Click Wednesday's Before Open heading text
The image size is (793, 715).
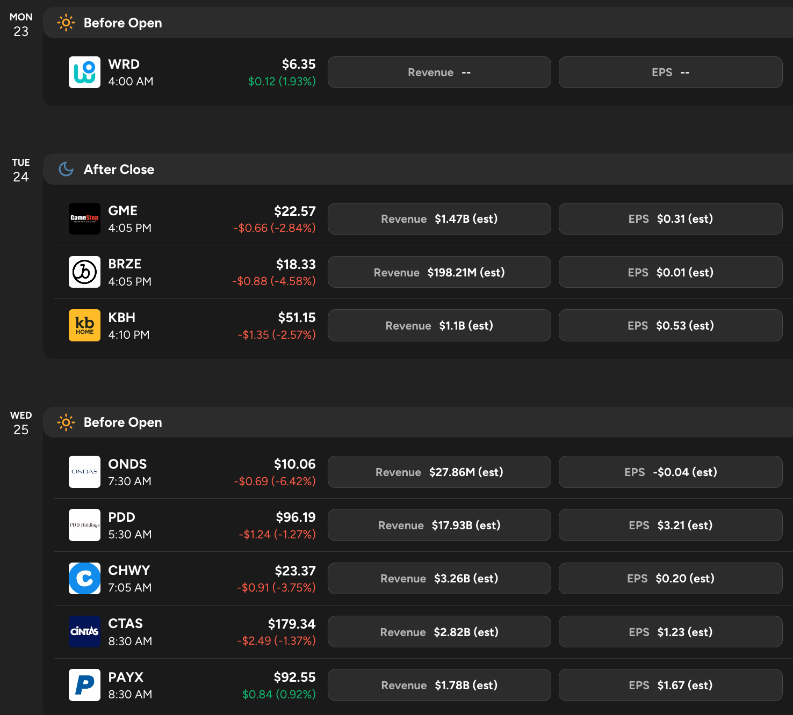(123, 422)
